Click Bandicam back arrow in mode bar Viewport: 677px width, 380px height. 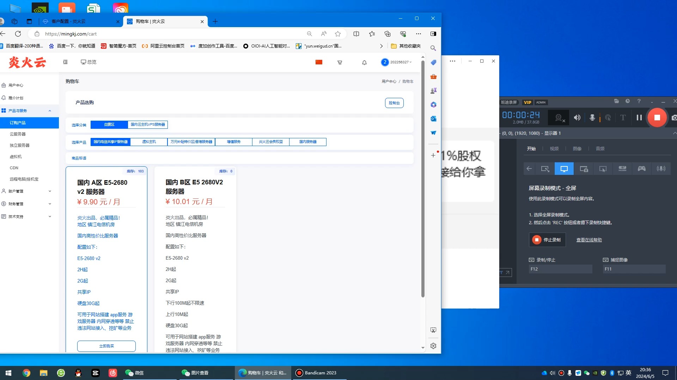pyautogui.click(x=529, y=169)
